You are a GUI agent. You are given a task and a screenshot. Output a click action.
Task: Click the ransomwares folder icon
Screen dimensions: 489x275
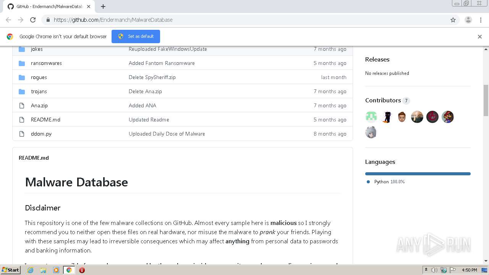point(22,63)
